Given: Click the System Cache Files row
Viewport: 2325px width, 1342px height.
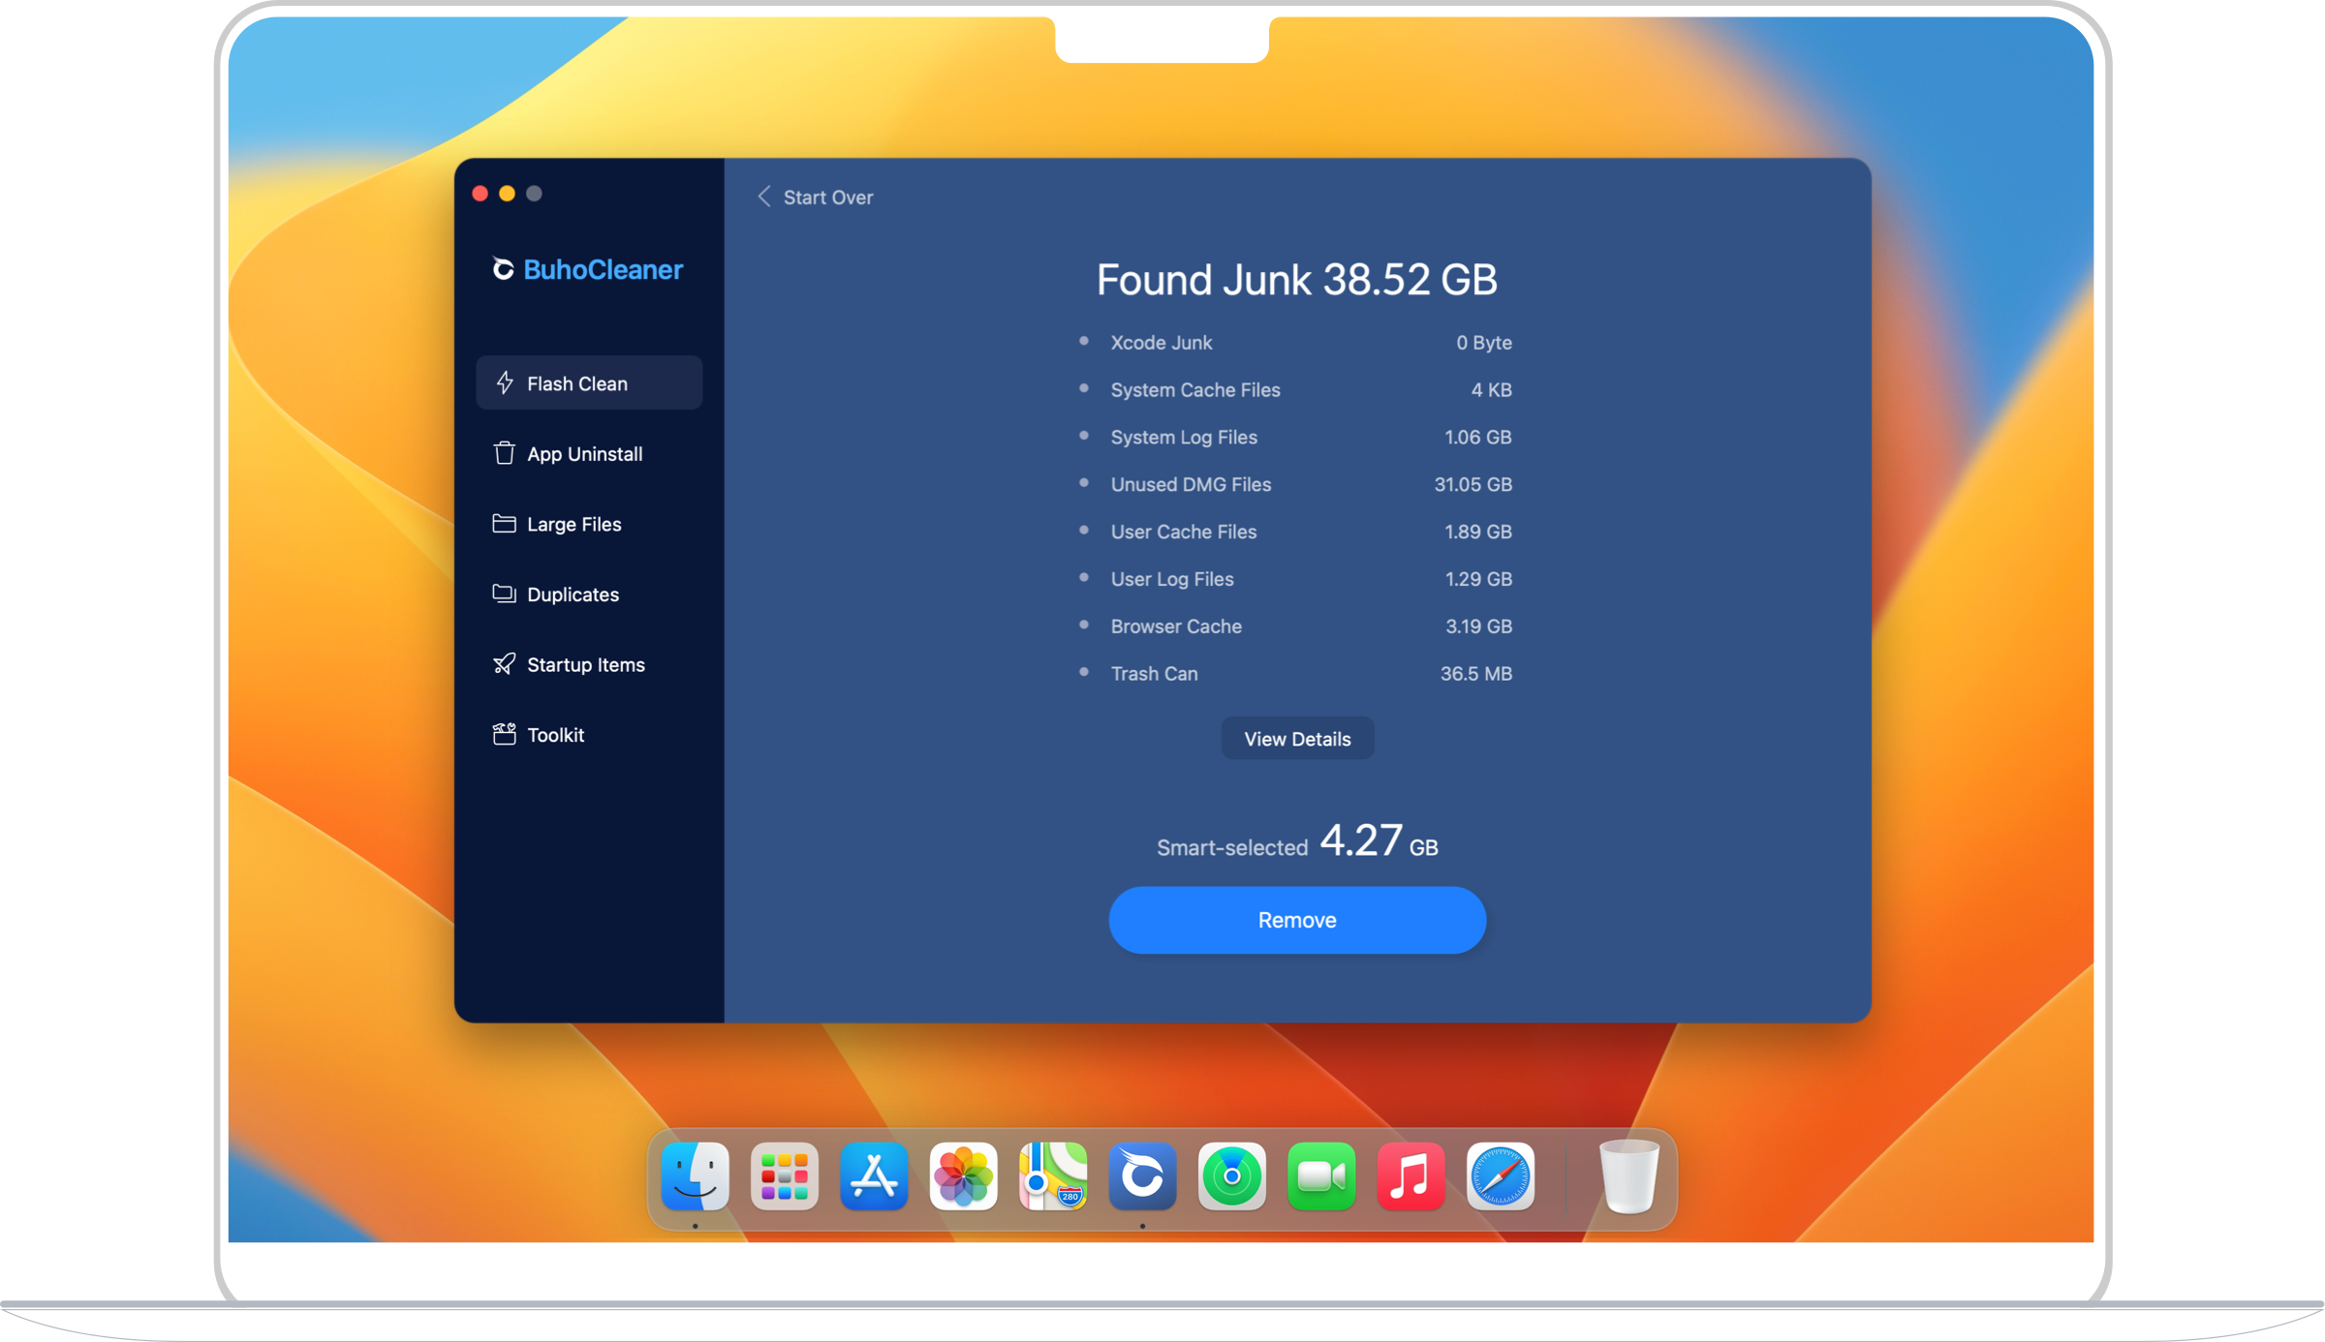Looking at the screenshot, I should click(1295, 389).
